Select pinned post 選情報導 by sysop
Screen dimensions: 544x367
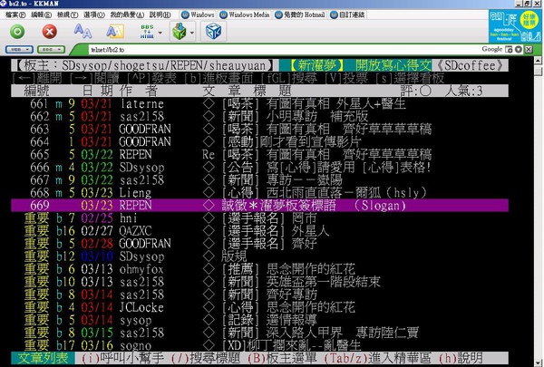tap(260, 320)
